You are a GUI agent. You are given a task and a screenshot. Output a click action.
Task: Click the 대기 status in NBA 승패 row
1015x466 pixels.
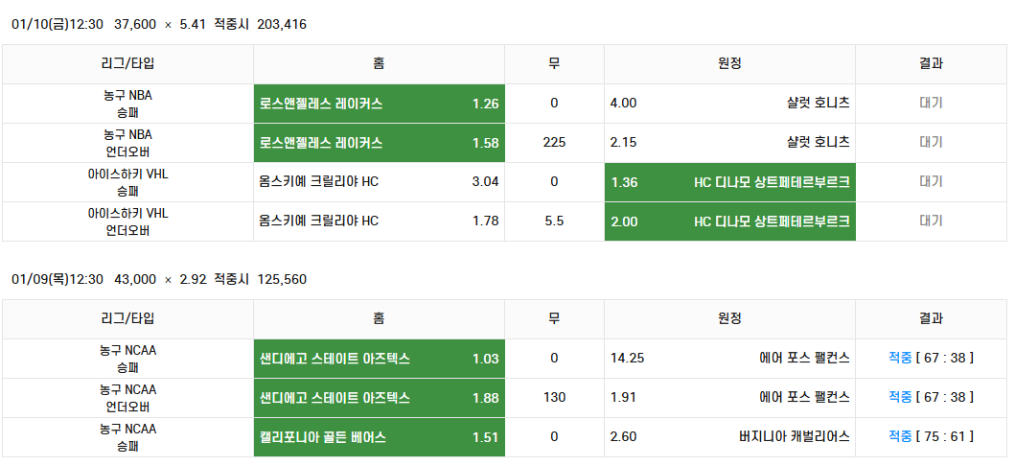click(x=931, y=103)
